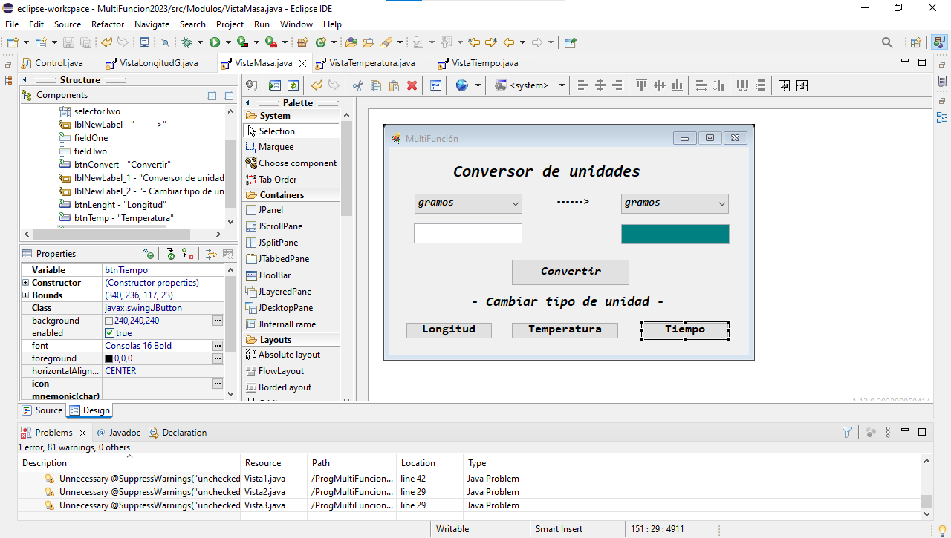Click the background color swatch 240,240,240

[x=109, y=321]
